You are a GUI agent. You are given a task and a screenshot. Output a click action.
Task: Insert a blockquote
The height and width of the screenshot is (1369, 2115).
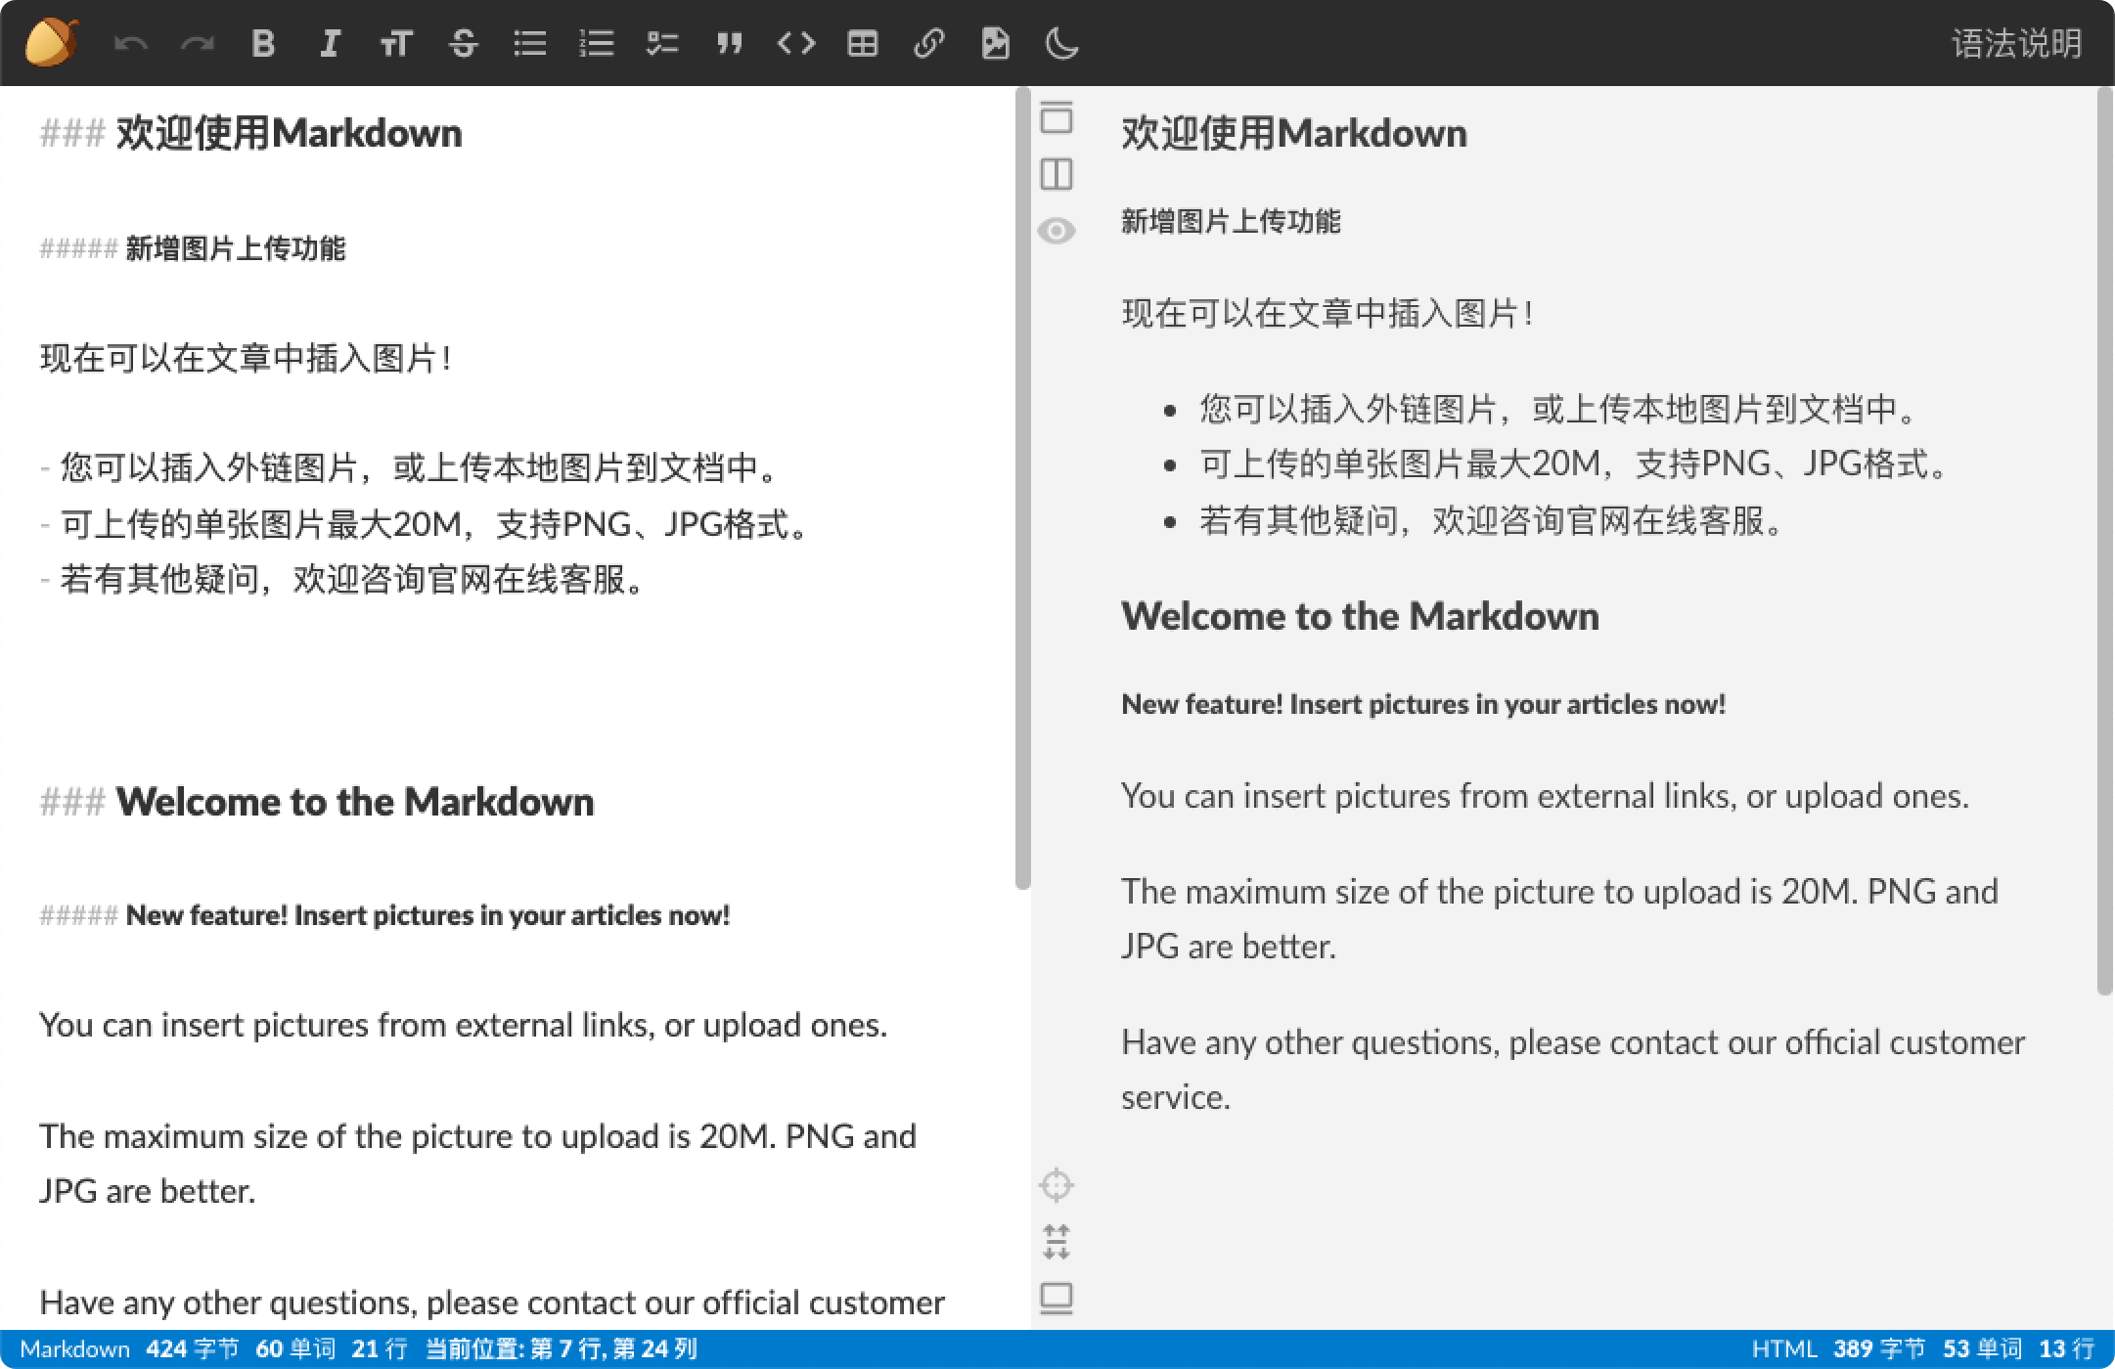[729, 43]
